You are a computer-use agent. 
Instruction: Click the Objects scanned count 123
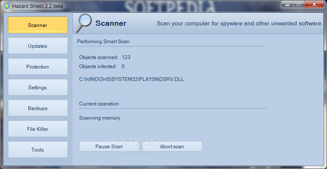coord(126,57)
